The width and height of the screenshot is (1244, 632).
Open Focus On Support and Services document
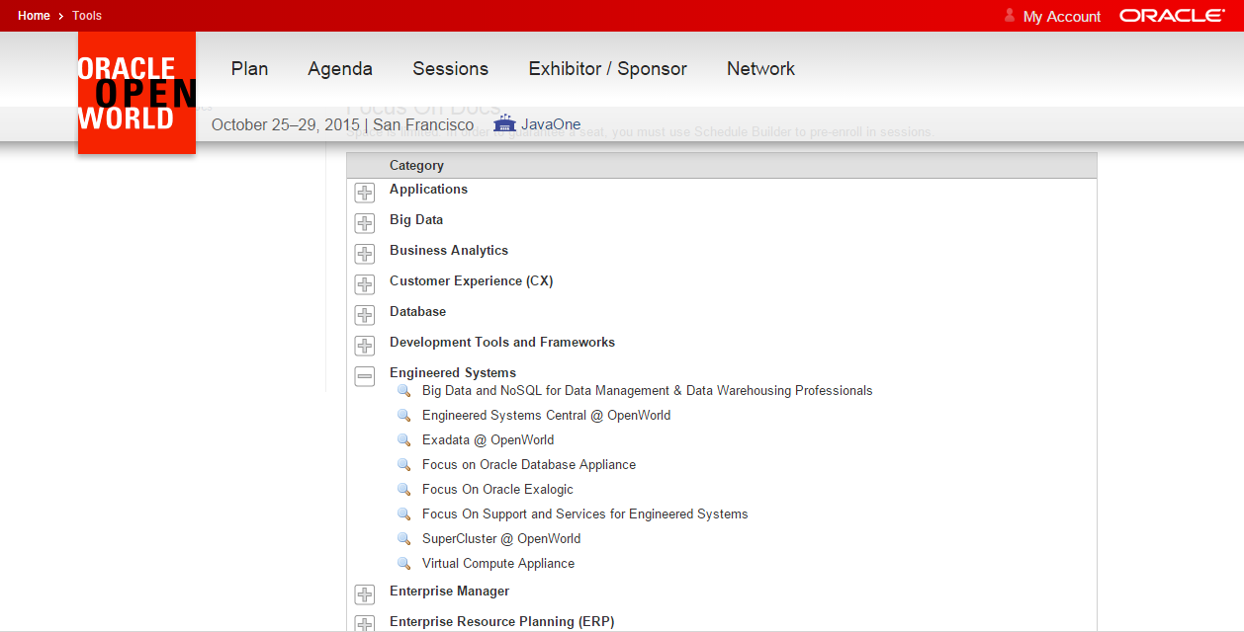coord(585,514)
